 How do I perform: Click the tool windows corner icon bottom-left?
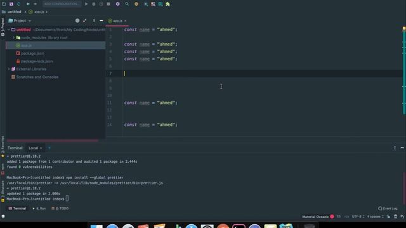(3, 217)
